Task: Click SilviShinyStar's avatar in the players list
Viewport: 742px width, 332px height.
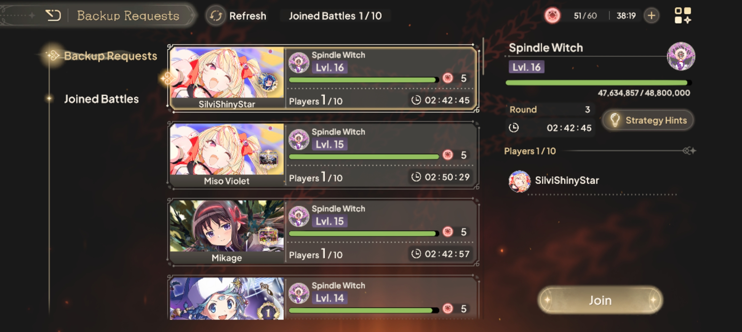Action: coord(520,181)
